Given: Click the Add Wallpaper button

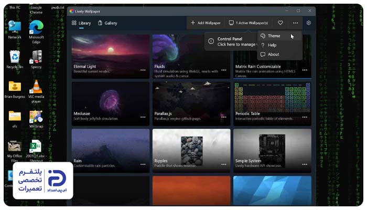Looking at the screenshot, I should click(206, 23).
